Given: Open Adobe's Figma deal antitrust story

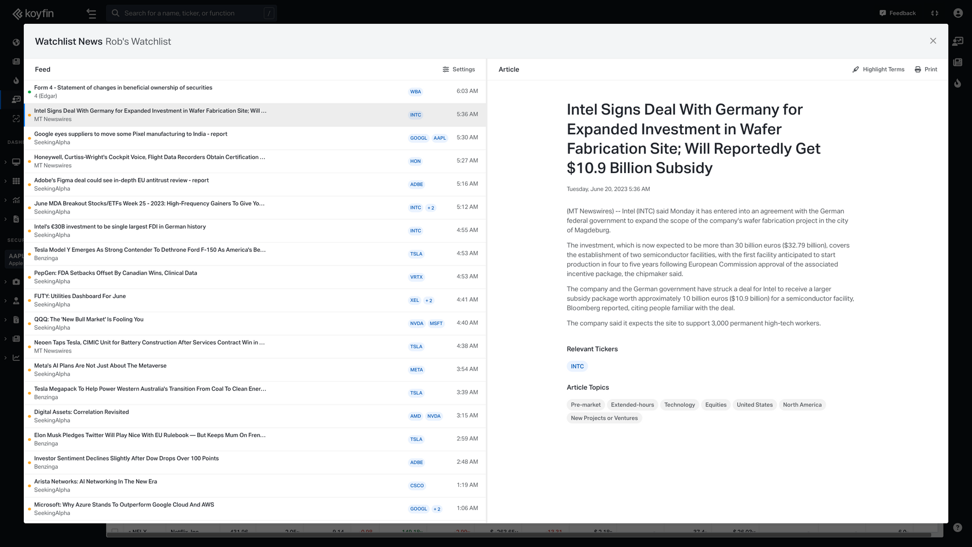Looking at the screenshot, I should click(255, 184).
